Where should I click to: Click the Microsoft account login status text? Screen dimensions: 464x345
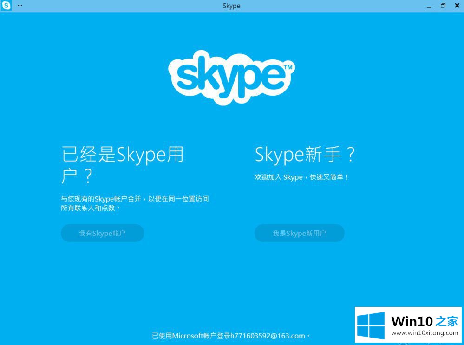(x=231, y=336)
